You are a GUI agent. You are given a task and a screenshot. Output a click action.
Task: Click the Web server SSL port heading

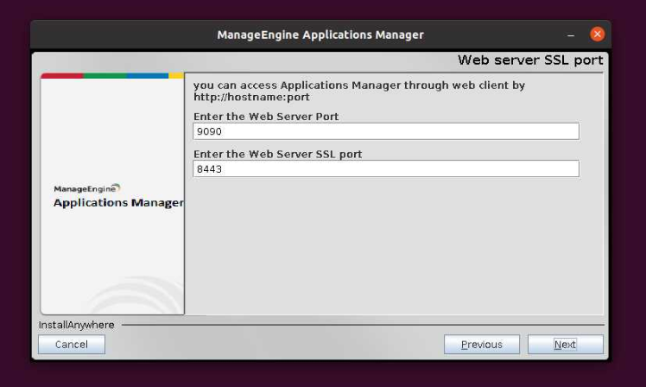529,60
